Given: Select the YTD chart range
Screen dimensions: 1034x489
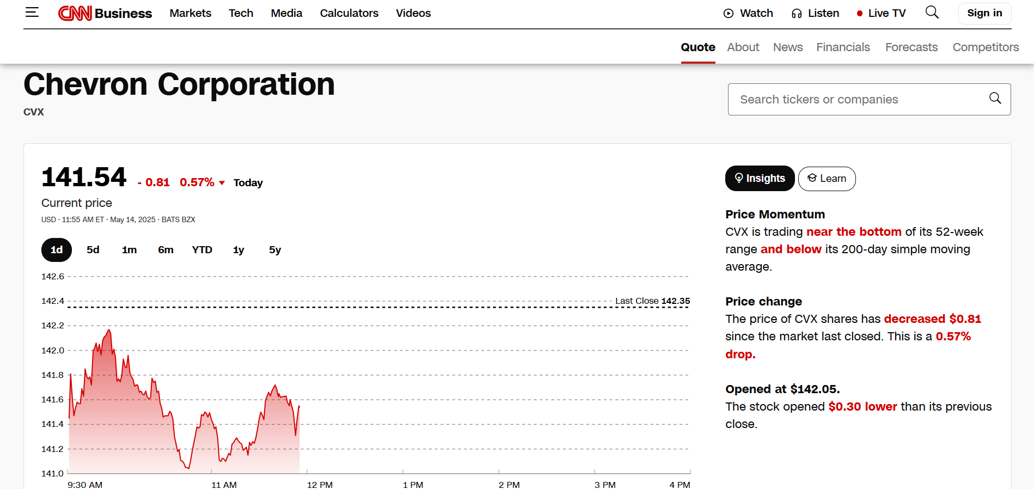Looking at the screenshot, I should pos(202,250).
